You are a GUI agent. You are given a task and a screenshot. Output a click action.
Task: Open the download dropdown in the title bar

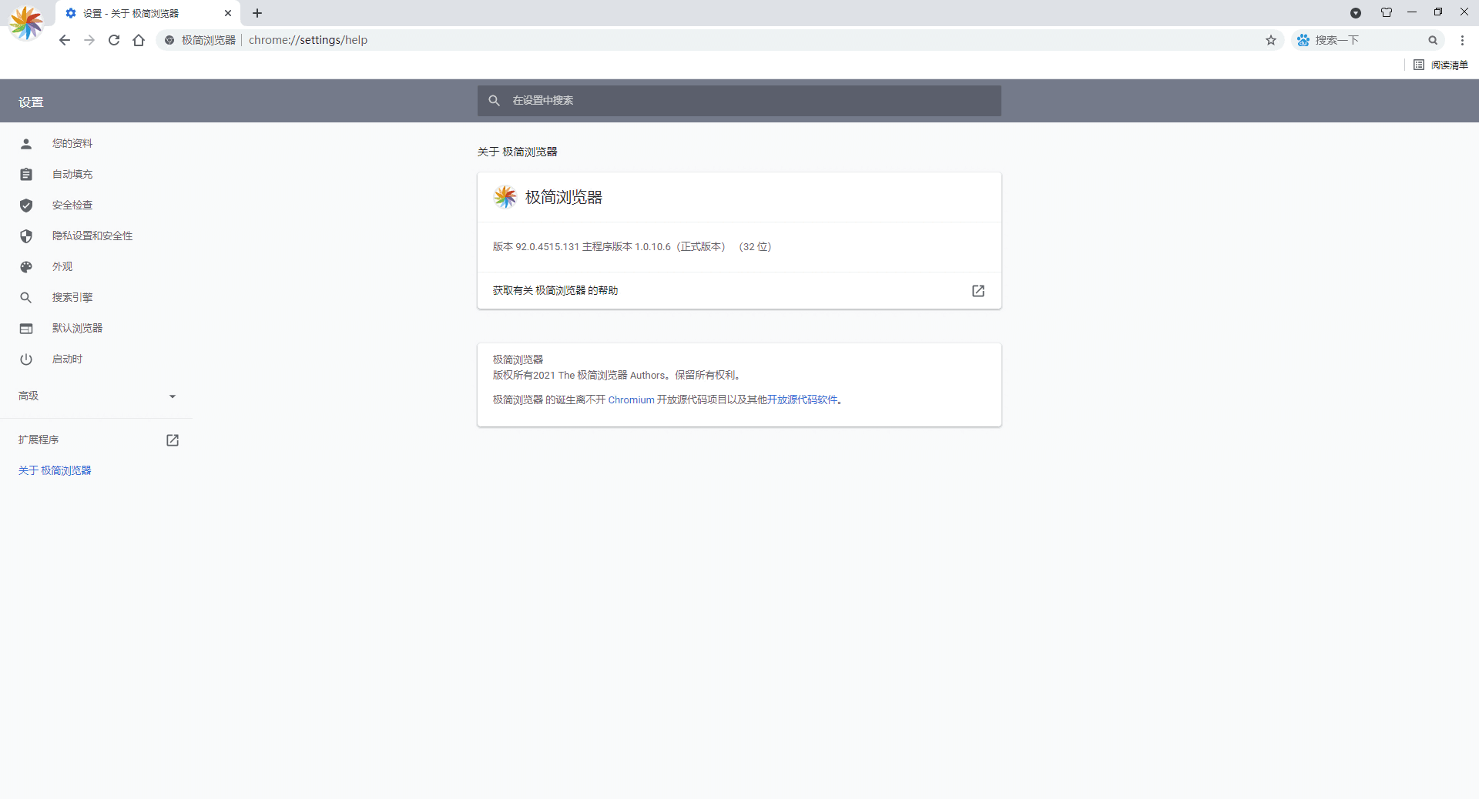click(1356, 12)
